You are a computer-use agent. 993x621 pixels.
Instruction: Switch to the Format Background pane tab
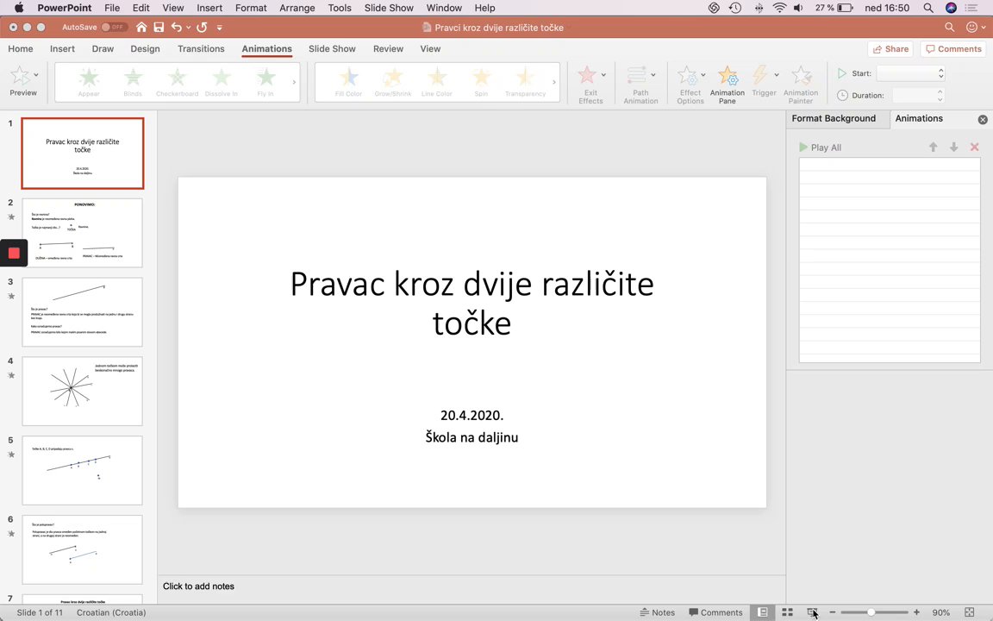click(834, 118)
